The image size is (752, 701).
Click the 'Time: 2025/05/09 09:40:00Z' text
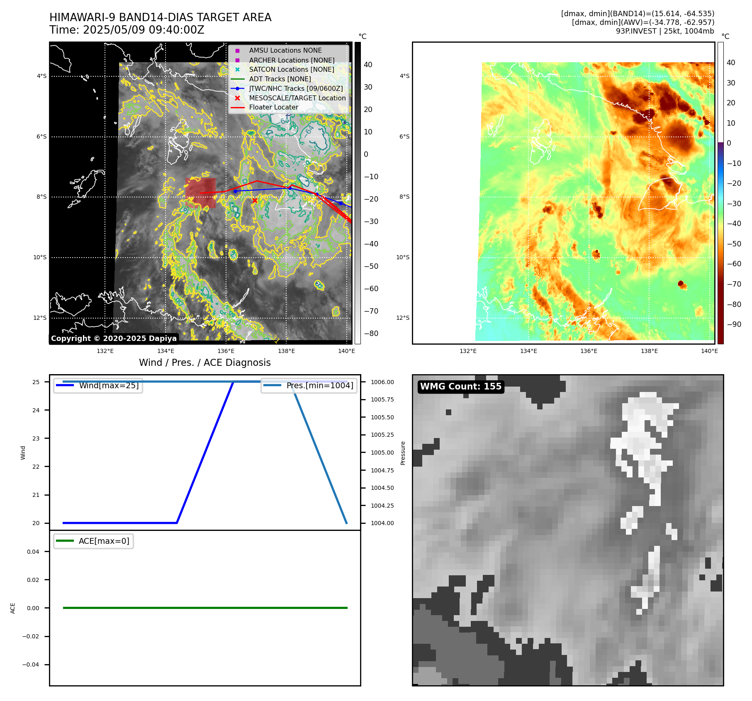pos(127,30)
